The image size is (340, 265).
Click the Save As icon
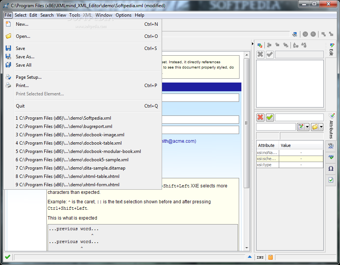[8, 56]
